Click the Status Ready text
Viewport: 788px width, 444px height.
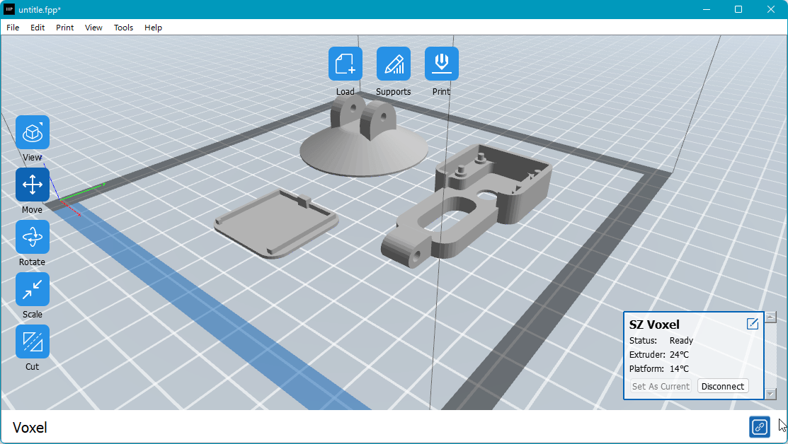(661, 341)
